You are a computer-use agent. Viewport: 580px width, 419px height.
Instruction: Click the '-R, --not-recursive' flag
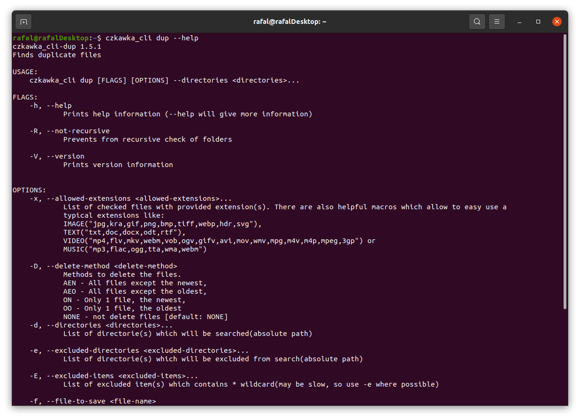(69, 131)
